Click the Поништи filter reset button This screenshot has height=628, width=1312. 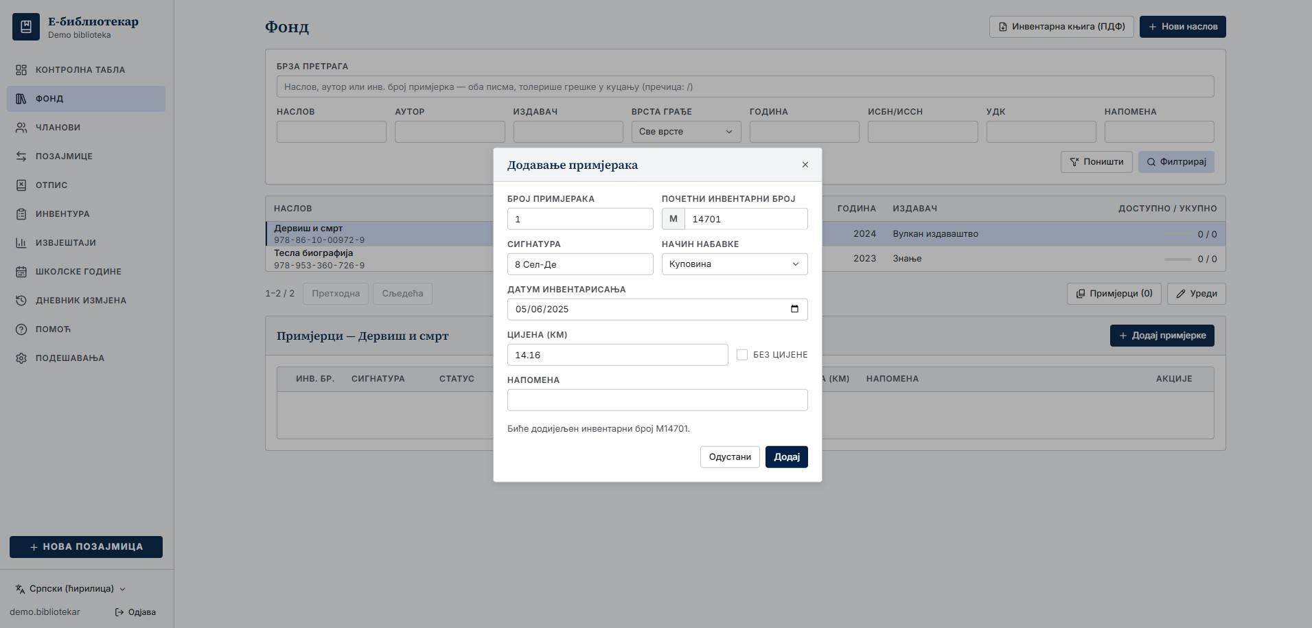[1096, 162]
